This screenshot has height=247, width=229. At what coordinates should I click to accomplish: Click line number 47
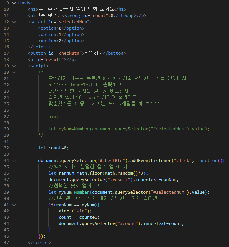point(6,242)
